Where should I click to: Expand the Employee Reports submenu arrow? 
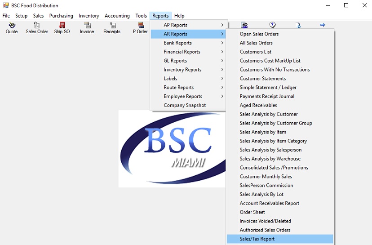(x=222, y=96)
